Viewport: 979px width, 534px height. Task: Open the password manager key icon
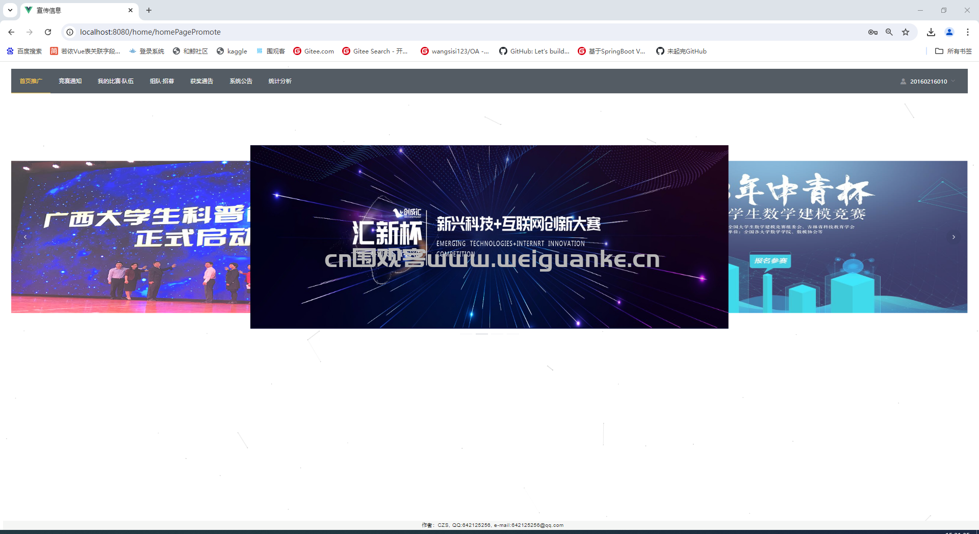tap(872, 32)
